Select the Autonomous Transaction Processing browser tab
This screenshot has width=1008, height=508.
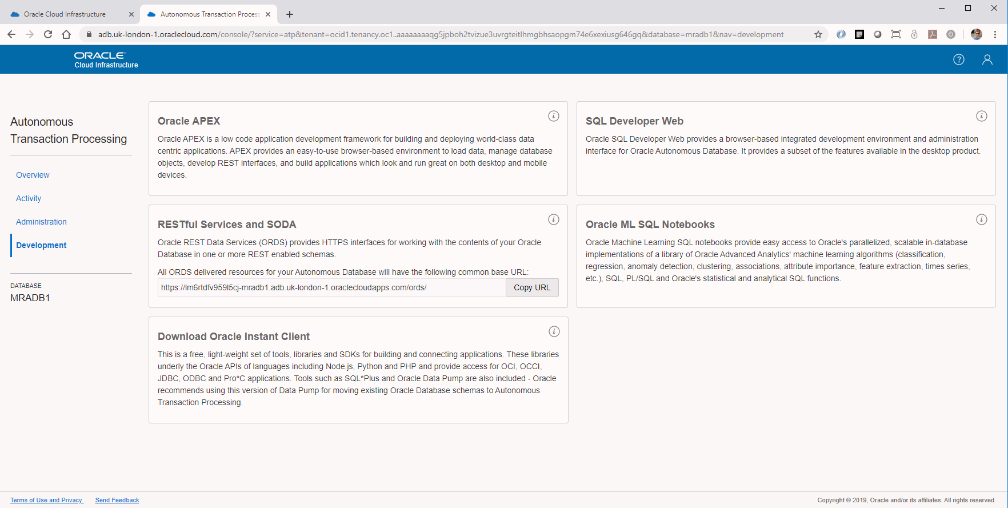point(209,14)
